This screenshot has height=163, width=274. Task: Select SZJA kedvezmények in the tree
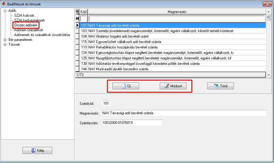(x=29, y=20)
